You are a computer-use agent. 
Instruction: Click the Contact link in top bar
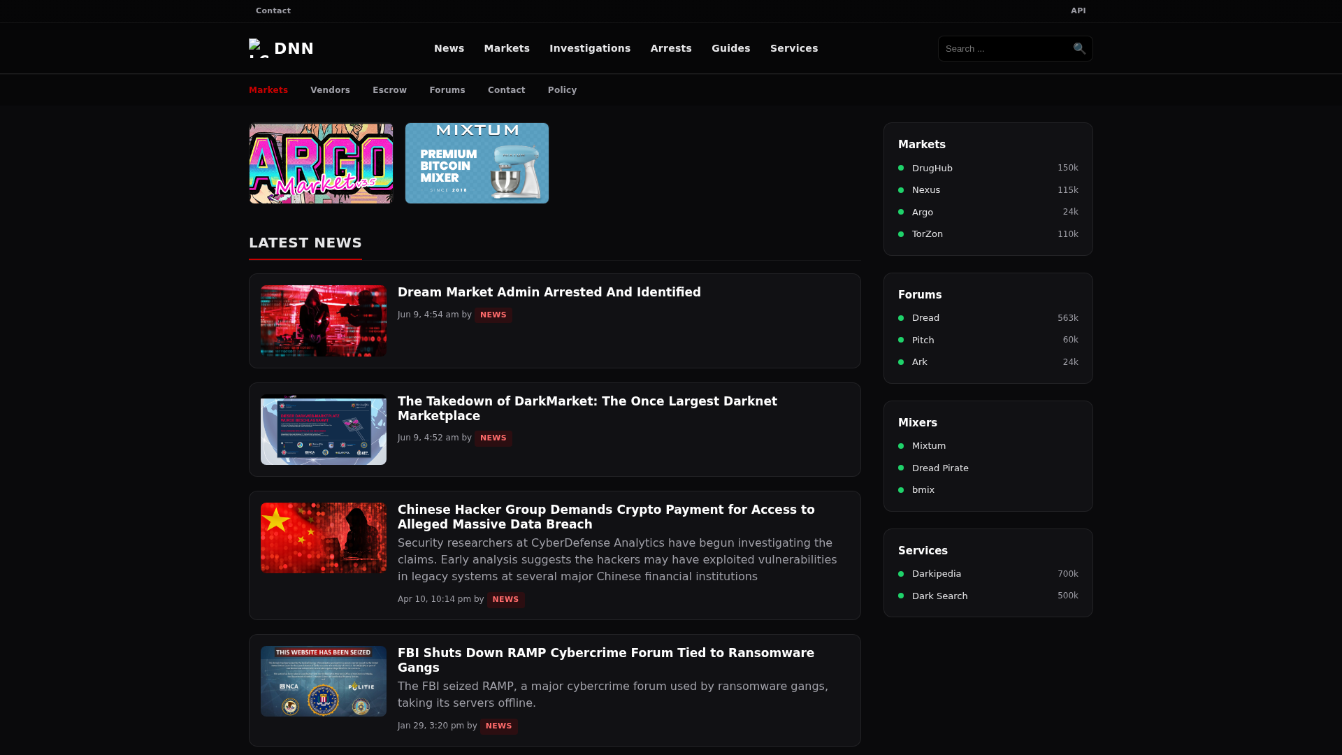tap(273, 10)
